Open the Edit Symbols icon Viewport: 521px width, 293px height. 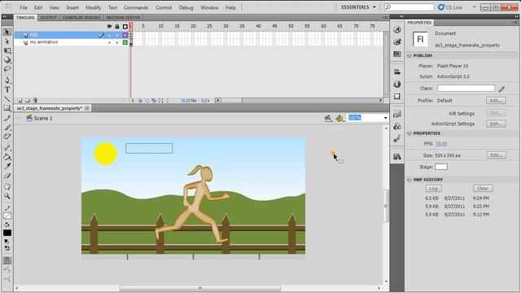point(339,118)
